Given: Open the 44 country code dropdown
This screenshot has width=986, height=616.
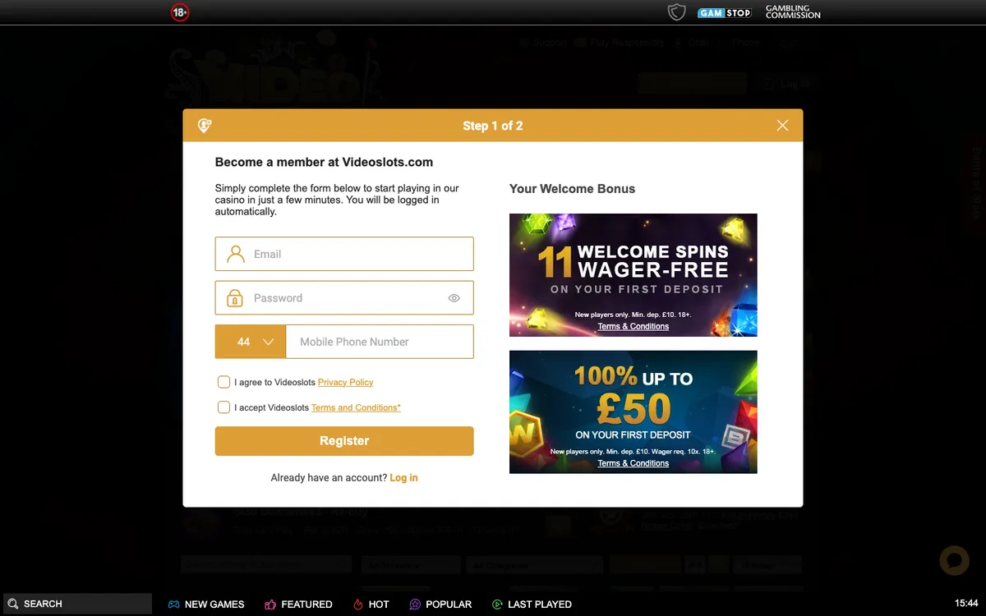Looking at the screenshot, I should (x=251, y=342).
